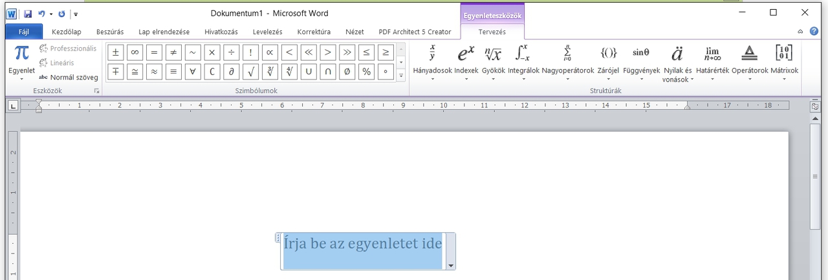Insert the much-less-than symbol

[x=309, y=52]
